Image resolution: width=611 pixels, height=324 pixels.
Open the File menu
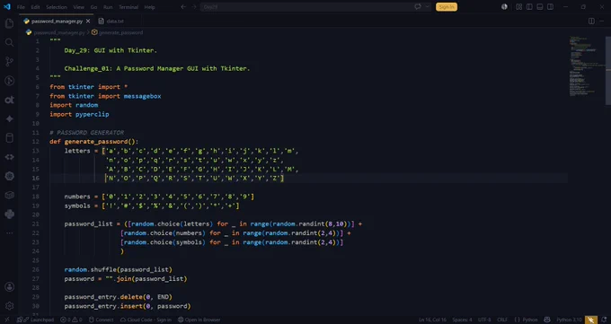click(21, 7)
